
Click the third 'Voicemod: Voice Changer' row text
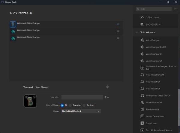[x=28, y=37]
